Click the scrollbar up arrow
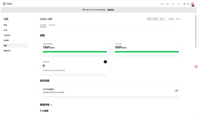The image size is (198, 119). point(196,14)
